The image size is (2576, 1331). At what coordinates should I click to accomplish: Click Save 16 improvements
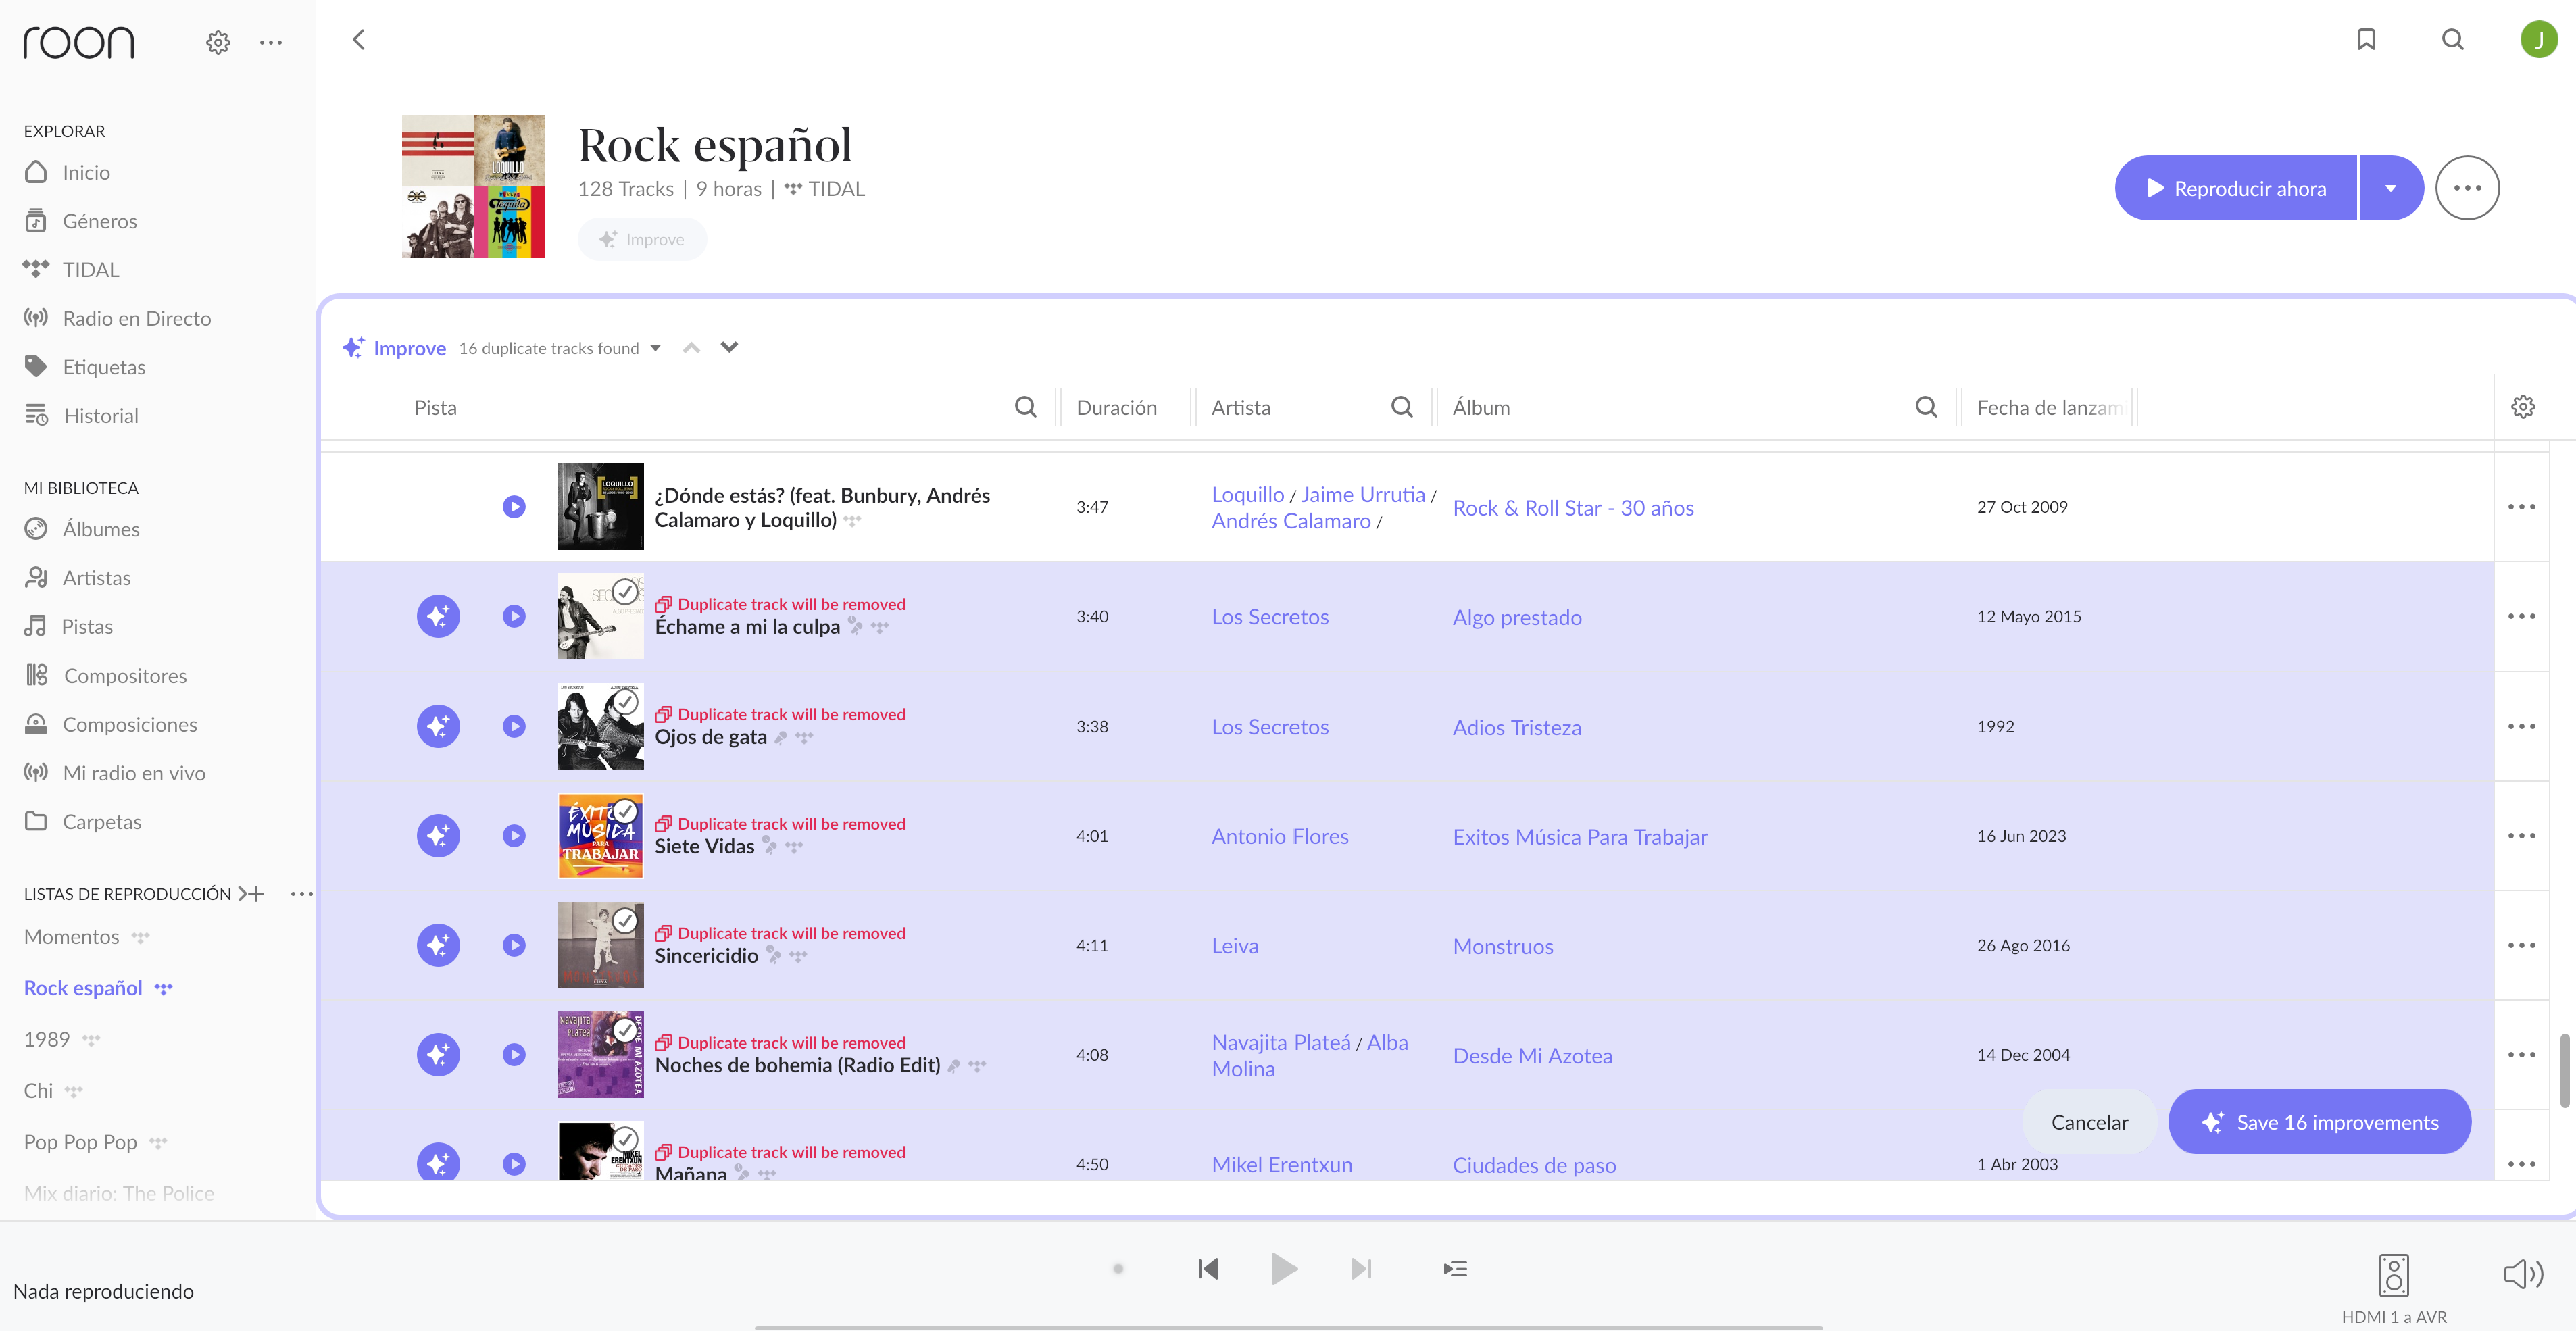[2319, 1122]
